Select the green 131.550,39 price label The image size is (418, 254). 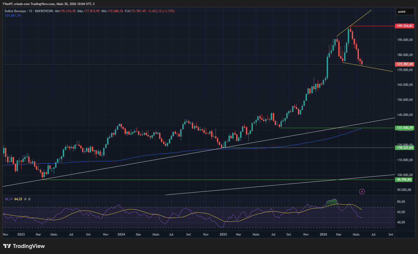point(405,128)
